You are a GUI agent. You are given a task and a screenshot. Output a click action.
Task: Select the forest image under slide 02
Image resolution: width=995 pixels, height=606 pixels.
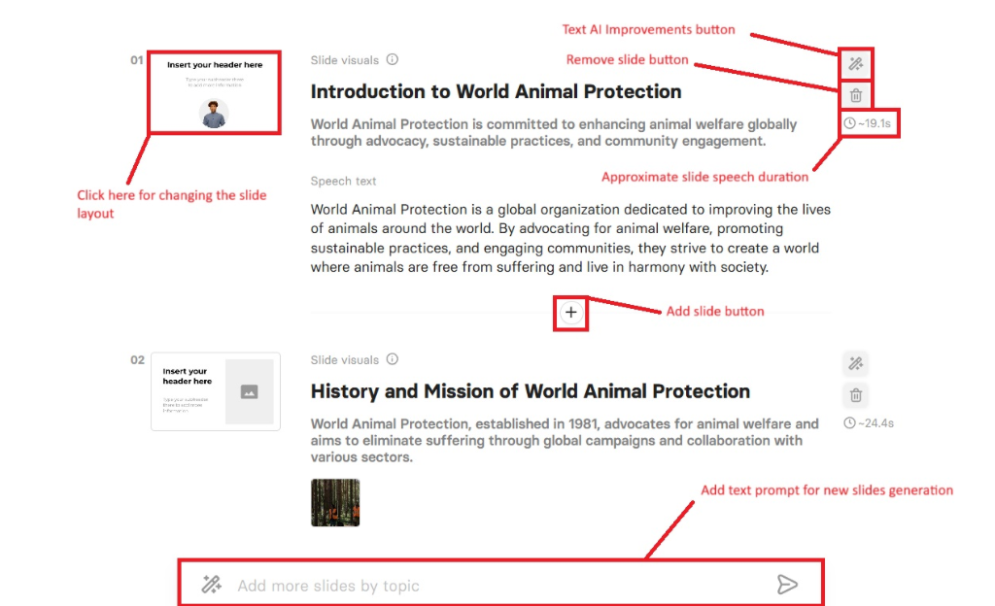tap(335, 503)
